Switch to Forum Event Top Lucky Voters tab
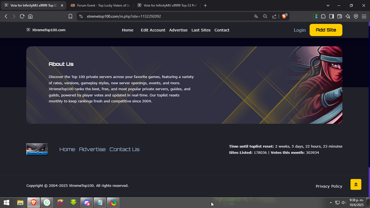 (x=100, y=5)
